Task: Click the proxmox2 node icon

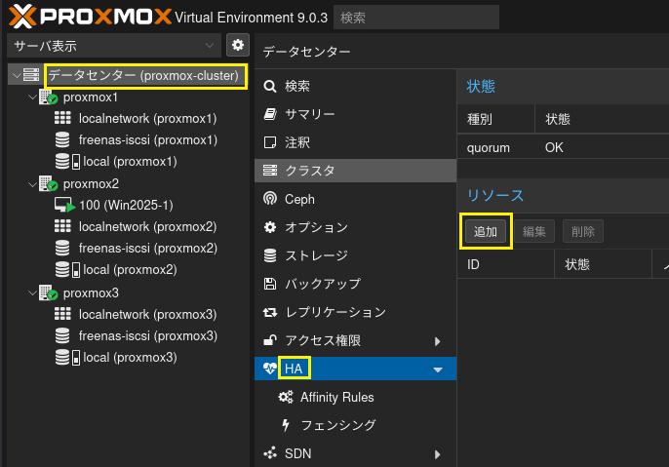Action: tap(48, 183)
